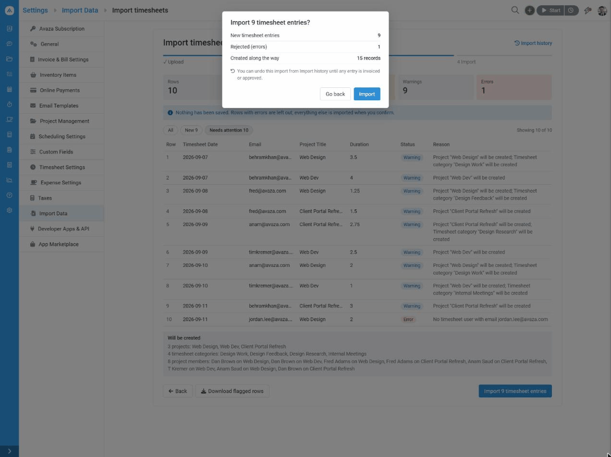This screenshot has height=457, width=611.
Task: Open Import history link
Action: [x=533, y=43]
